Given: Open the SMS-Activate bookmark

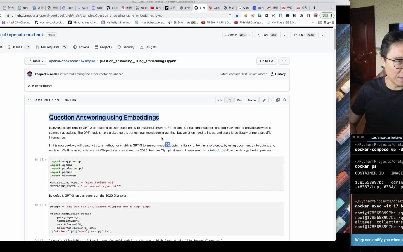Looking at the screenshot, I should click(x=183, y=22).
